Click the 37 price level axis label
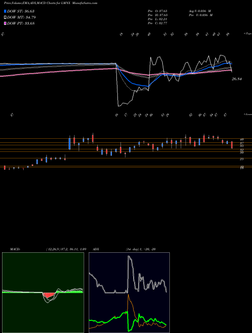 (x=241, y=143)
